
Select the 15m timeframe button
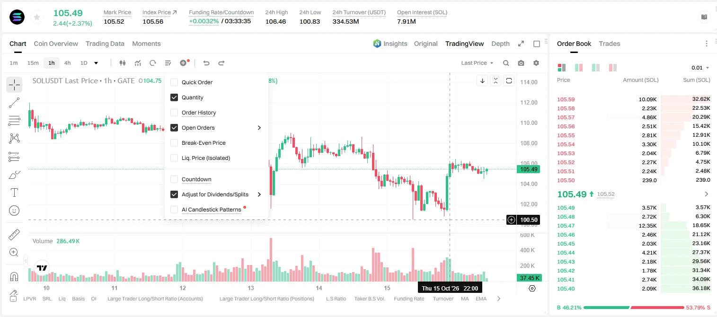click(33, 63)
